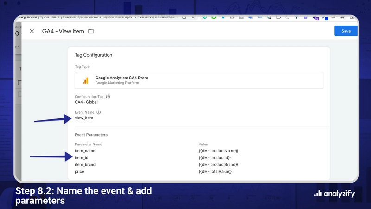Close the GA4 - View Item tag editor
This screenshot has width=371, height=209.
(32, 31)
